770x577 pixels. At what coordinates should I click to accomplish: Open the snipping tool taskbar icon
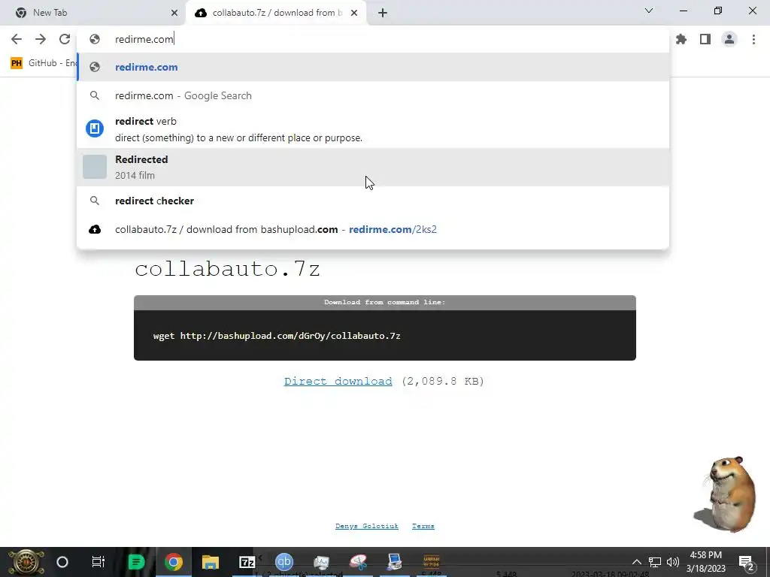[358, 562]
